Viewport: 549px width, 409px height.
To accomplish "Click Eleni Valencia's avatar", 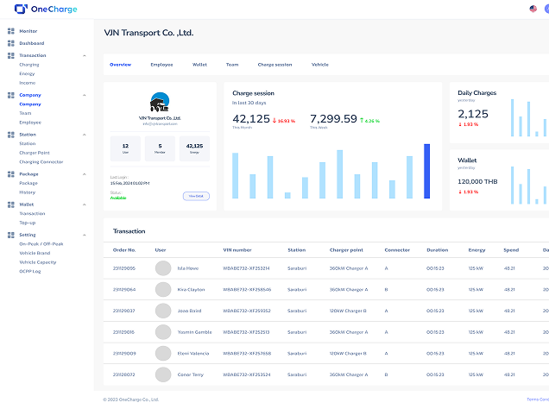I will click(163, 354).
